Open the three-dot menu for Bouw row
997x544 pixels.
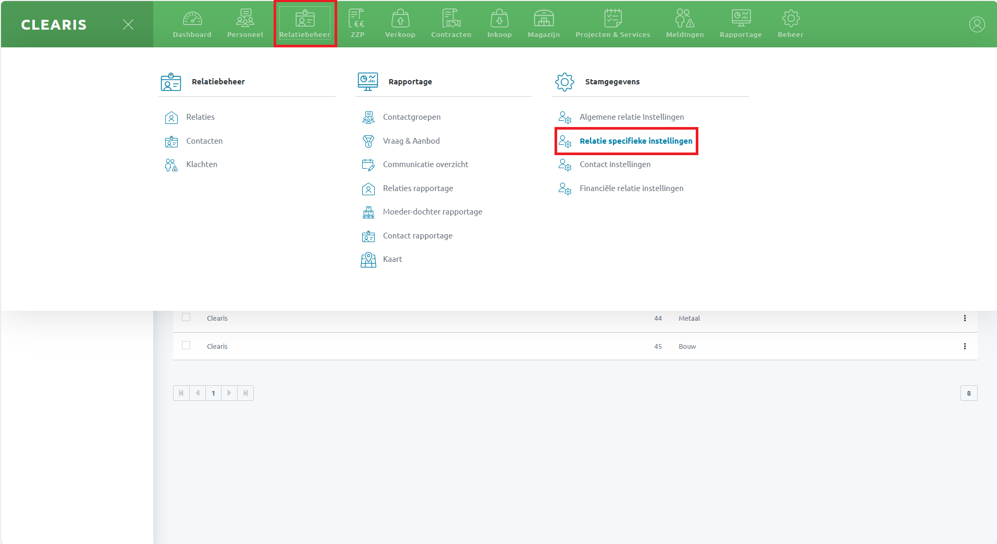point(965,346)
